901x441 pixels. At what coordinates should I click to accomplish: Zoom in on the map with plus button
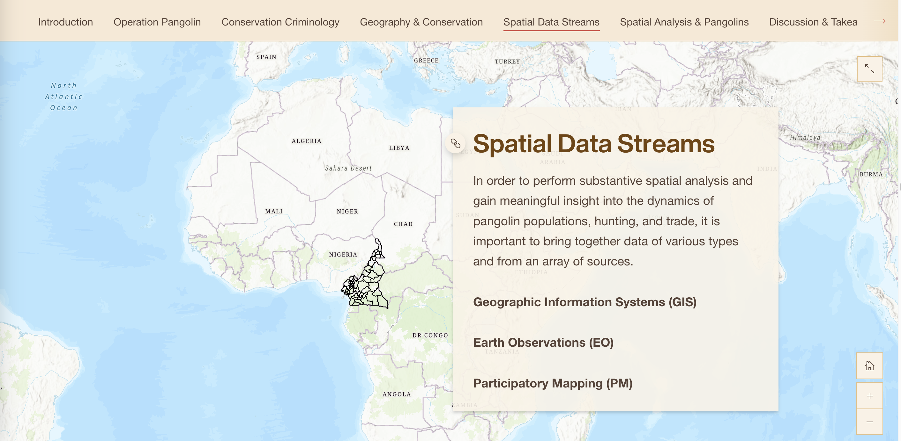[x=869, y=396]
